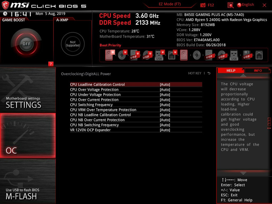Select the legacy CD/DVD boot icon
This screenshot has width=272, height=204.
pyautogui.click(x=197, y=55)
